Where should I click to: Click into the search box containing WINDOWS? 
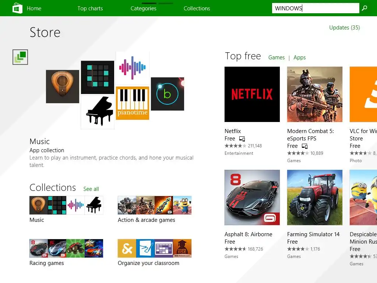[x=316, y=8]
